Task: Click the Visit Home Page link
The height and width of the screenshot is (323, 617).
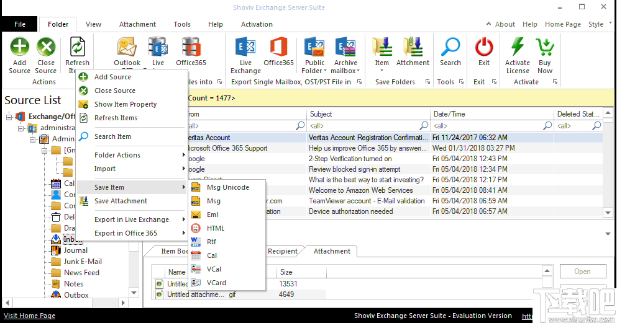Action: tap(29, 316)
